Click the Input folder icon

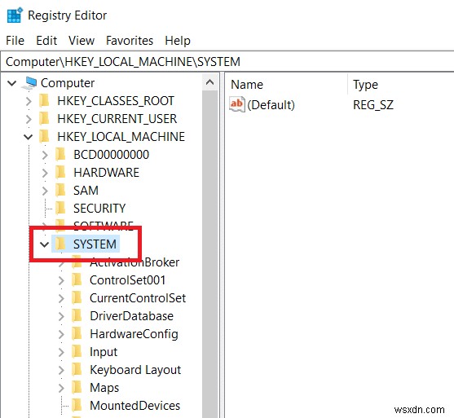point(77,352)
